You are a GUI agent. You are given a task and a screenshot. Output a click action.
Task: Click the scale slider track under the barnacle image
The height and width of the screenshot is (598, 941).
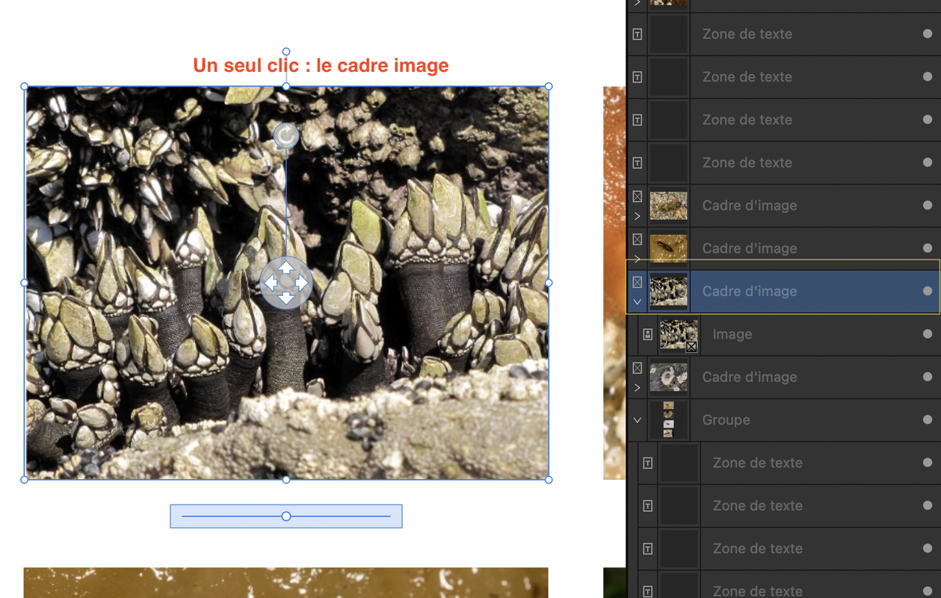coord(286,517)
